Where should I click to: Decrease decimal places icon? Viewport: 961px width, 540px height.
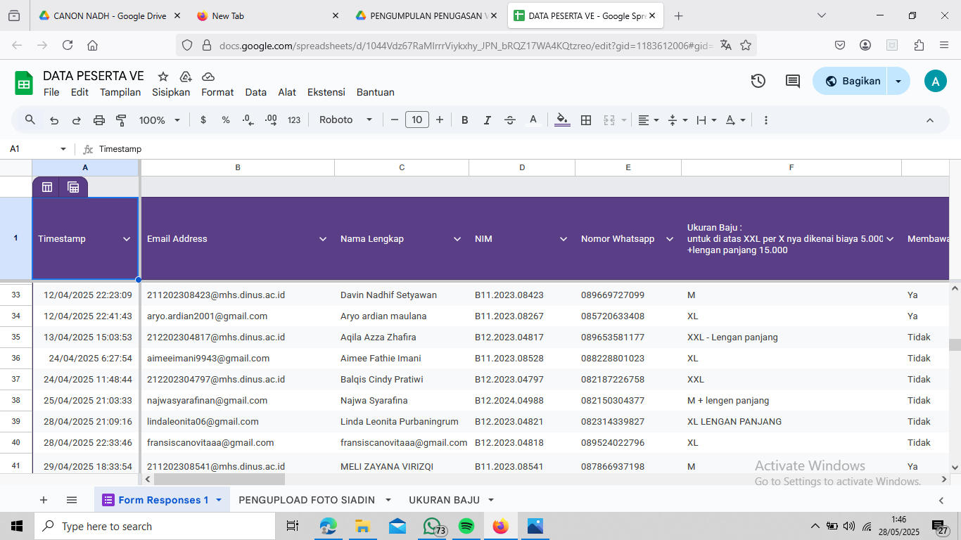click(248, 120)
